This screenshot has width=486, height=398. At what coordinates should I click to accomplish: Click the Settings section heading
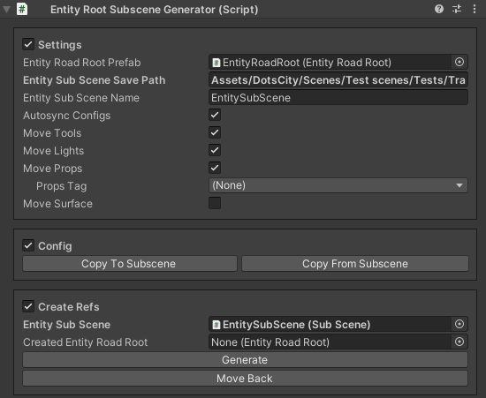pyautogui.click(x=60, y=45)
